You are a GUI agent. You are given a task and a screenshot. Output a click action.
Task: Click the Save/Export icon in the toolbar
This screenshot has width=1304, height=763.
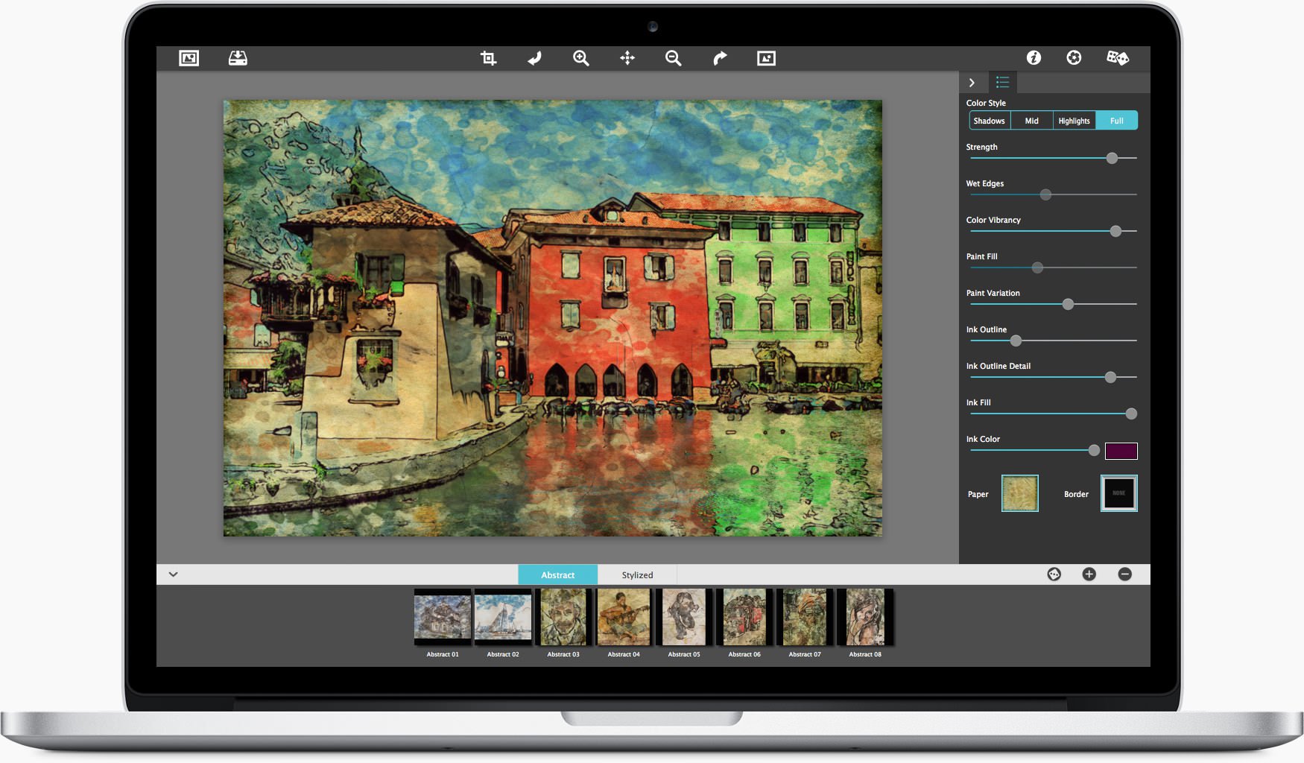(237, 57)
